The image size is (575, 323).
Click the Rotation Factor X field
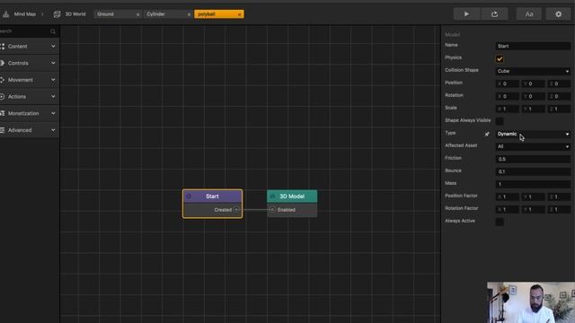tap(508, 209)
